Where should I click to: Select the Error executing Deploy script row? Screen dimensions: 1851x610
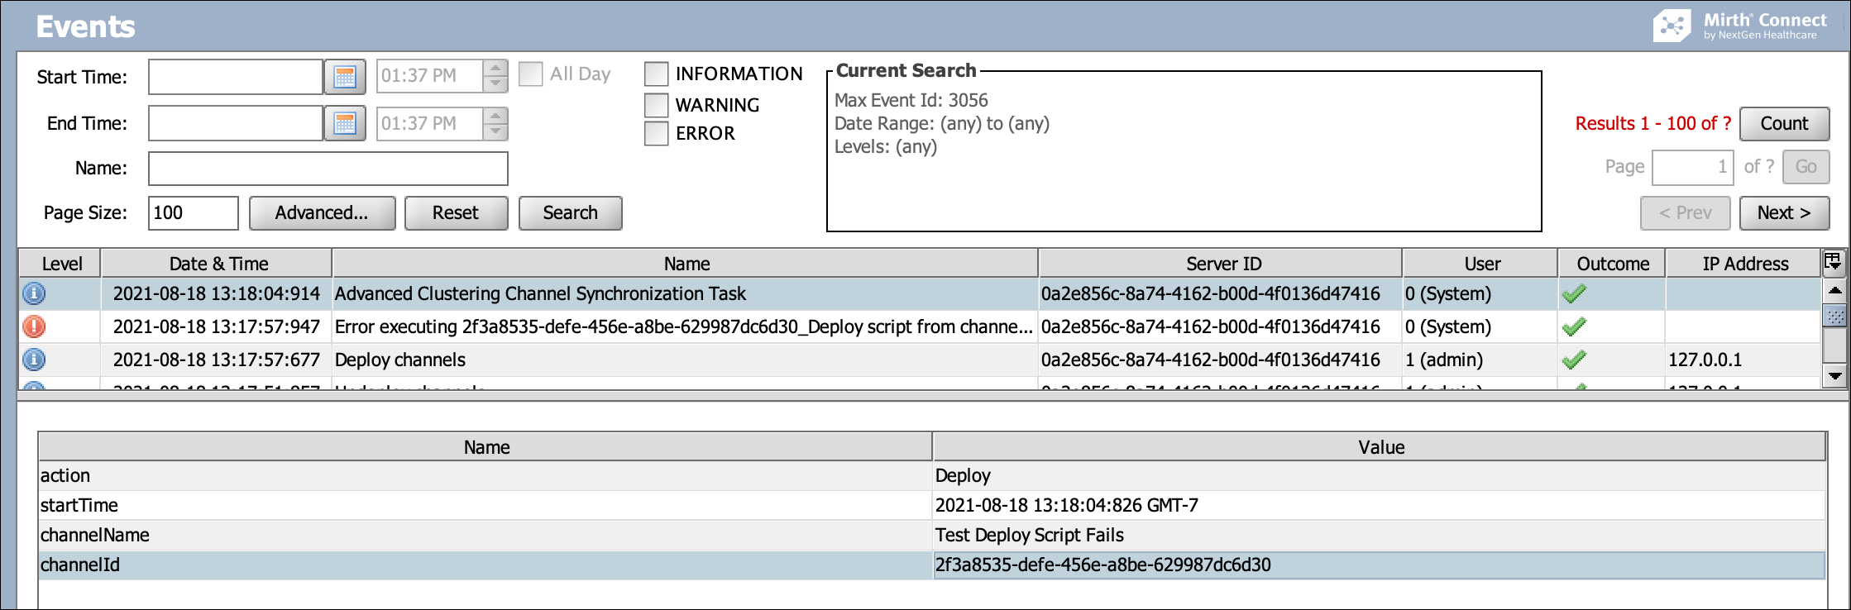[x=920, y=326]
